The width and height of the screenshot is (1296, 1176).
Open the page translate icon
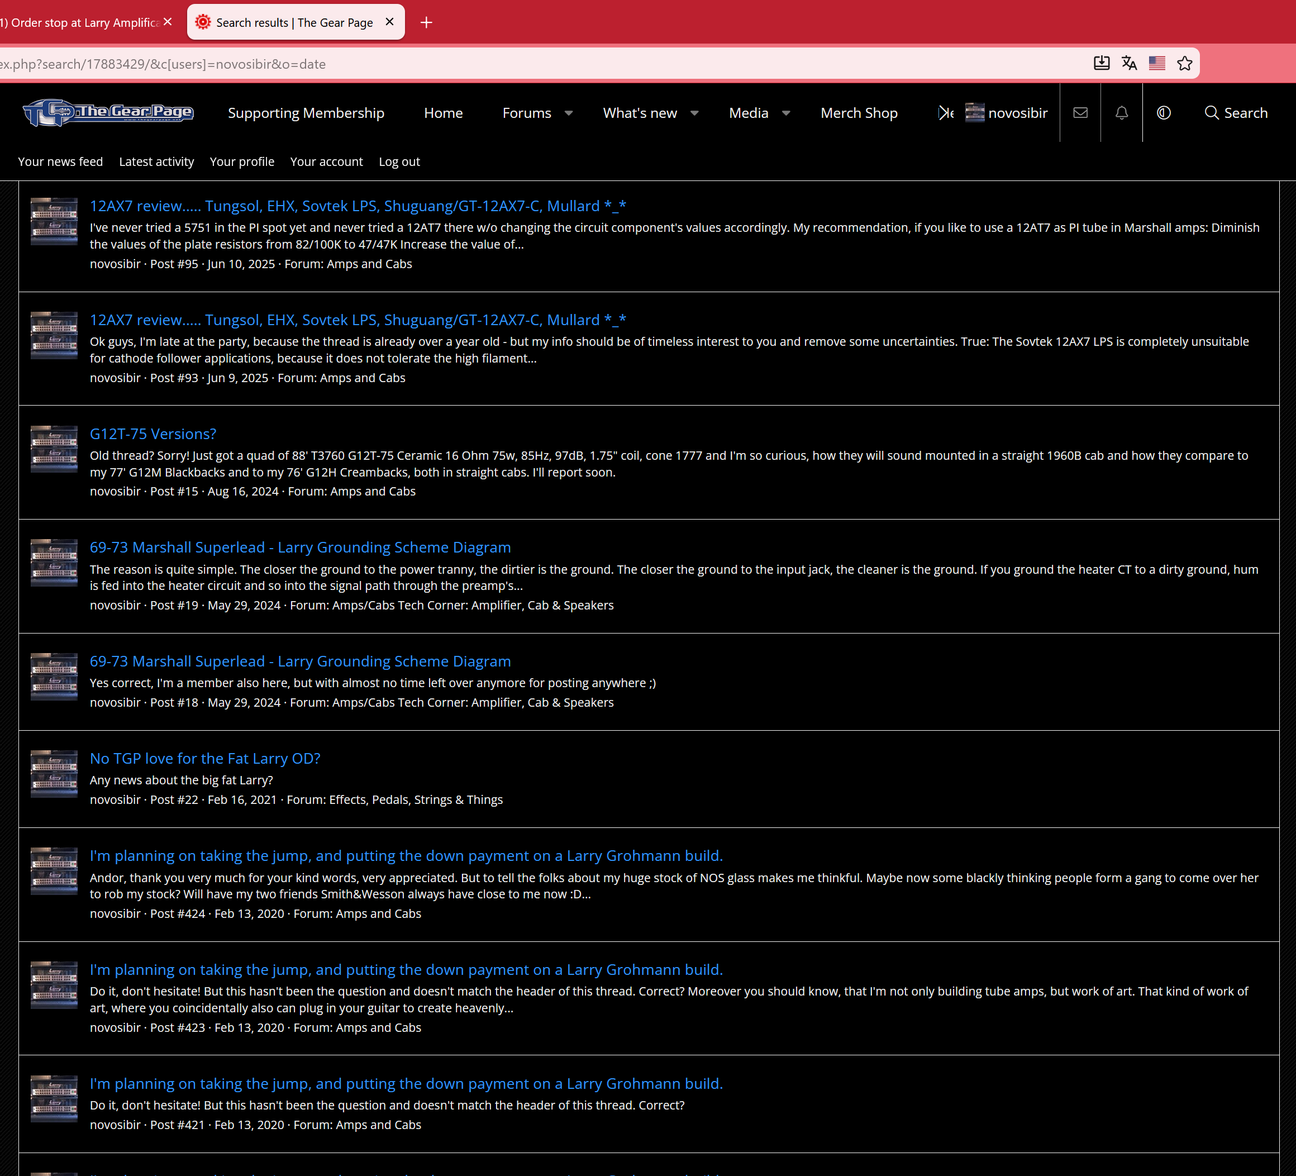click(1130, 63)
